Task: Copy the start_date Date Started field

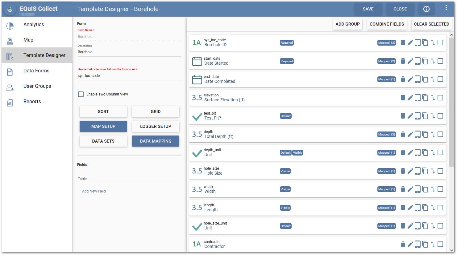Action: (425, 61)
